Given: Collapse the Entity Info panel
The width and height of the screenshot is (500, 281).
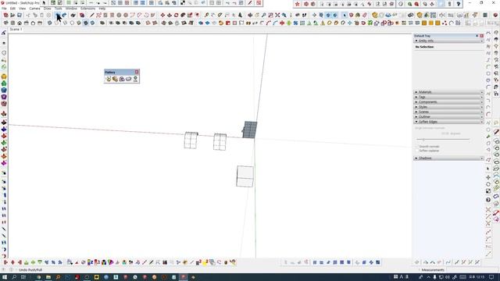Looking at the screenshot, I should 449,41.
